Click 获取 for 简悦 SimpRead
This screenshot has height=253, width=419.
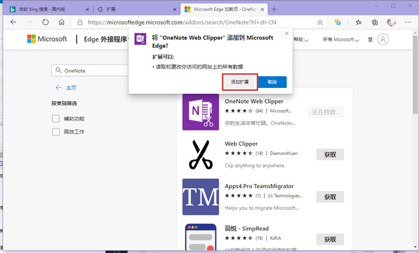tap(330, 239)
